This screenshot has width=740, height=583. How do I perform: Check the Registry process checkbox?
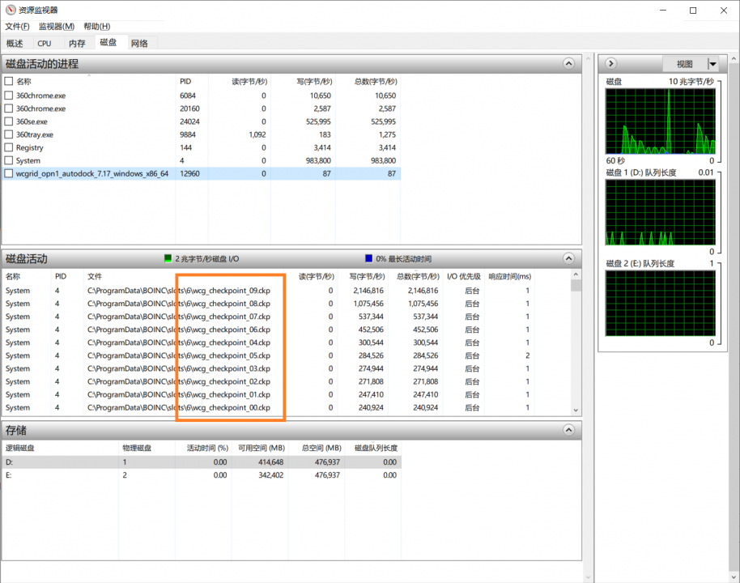pyautogui.click(x=8, y=147)
